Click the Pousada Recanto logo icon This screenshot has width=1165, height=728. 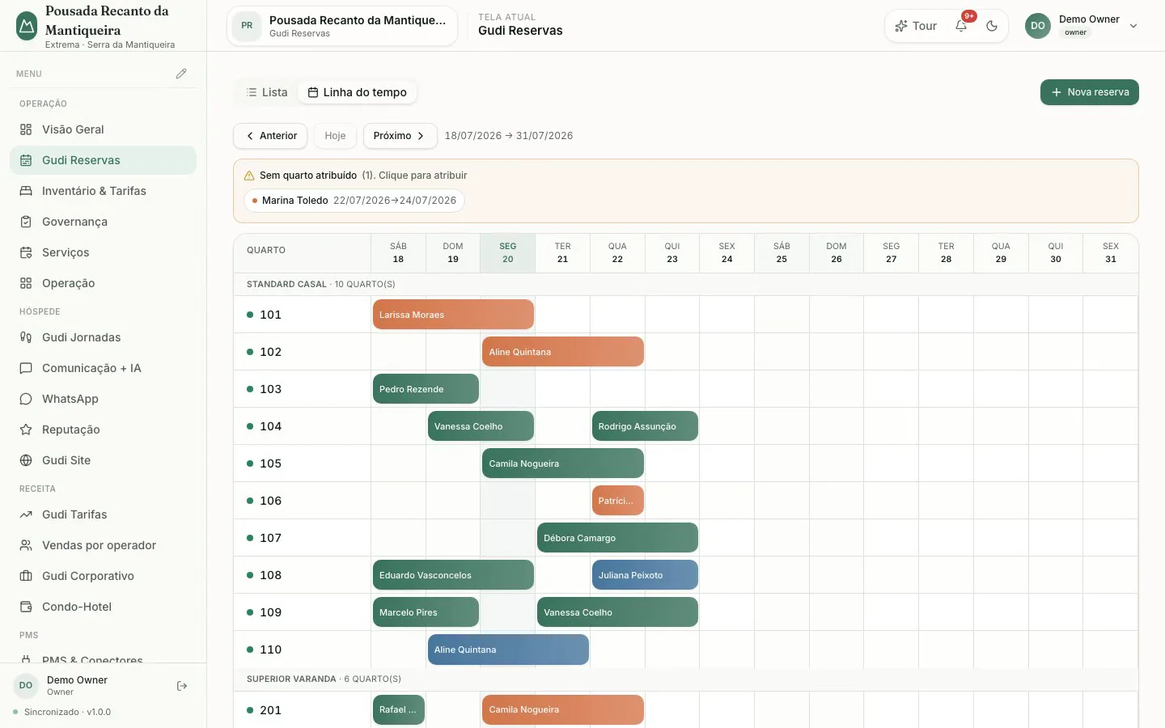(27, 26)
